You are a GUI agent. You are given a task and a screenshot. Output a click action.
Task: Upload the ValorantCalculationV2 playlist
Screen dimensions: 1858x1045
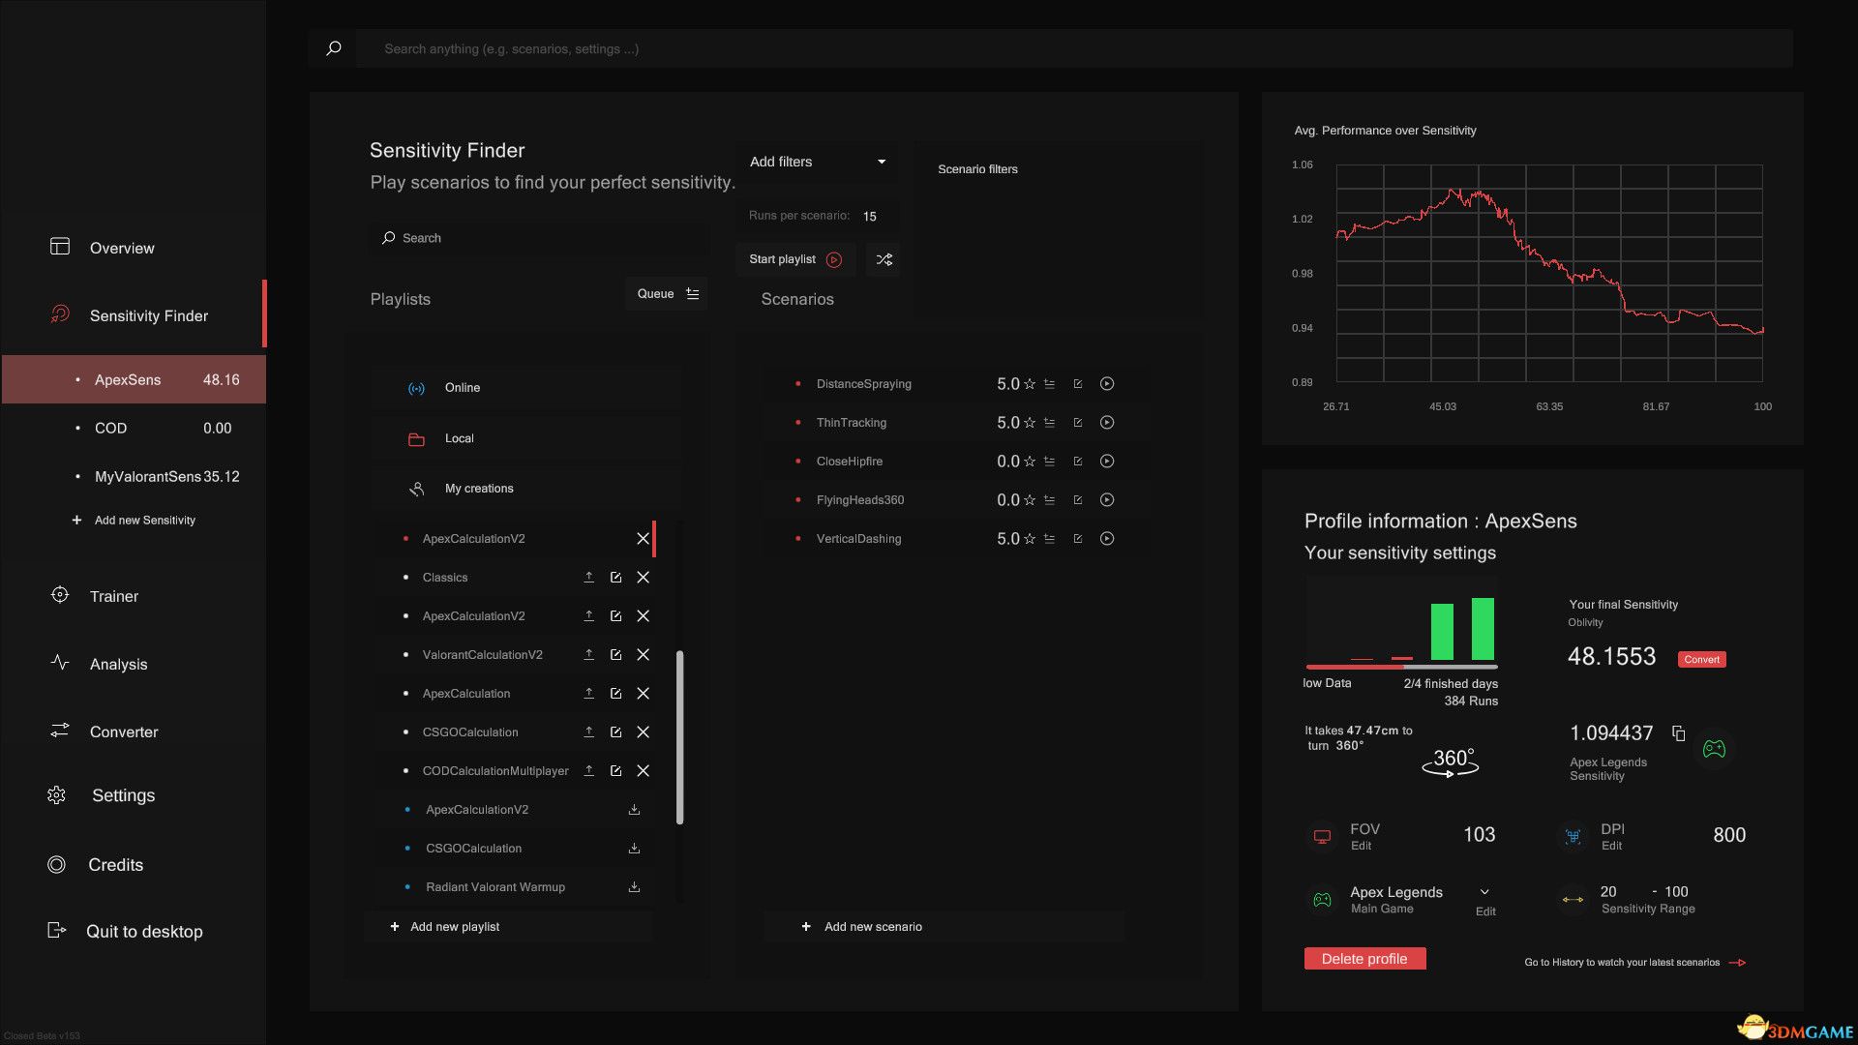(x=588, y=655)
